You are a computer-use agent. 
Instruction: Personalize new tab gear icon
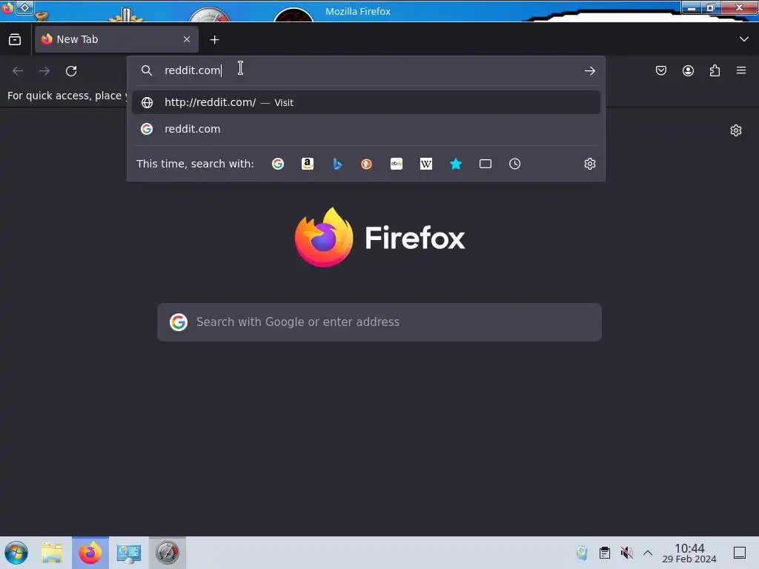[x=736, y=130]
